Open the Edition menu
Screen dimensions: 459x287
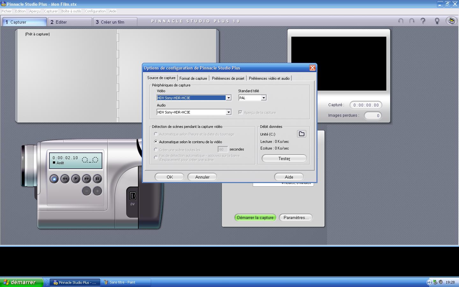click(x=20, y=11)
